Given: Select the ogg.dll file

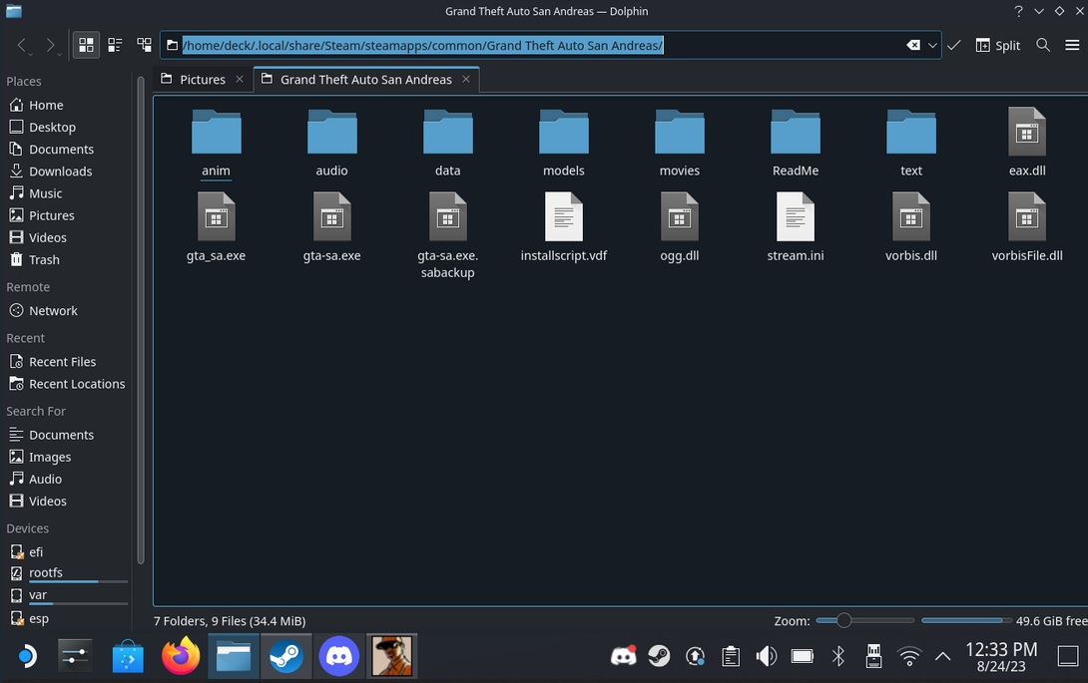Looking at the screenshot, I should pos(680,228).
